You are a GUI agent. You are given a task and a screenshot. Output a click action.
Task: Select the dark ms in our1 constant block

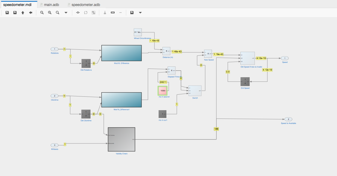click(163, 114)
